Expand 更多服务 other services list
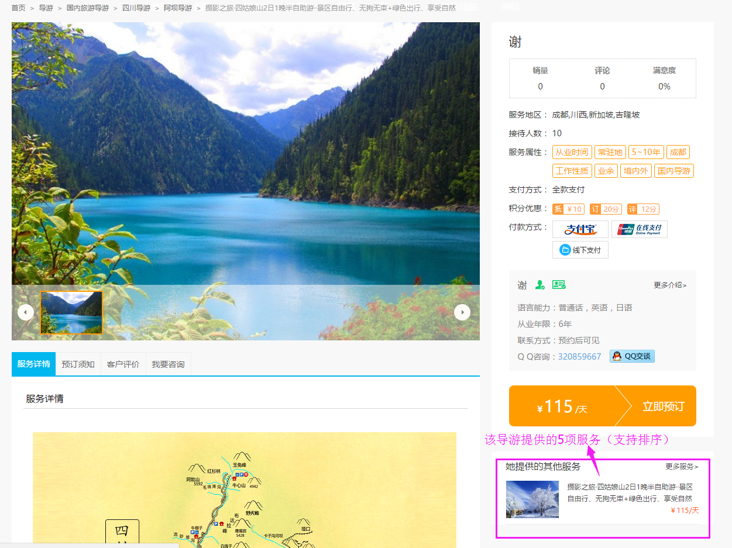The height and width of the screenshot is (548, 732). point(682,467)
